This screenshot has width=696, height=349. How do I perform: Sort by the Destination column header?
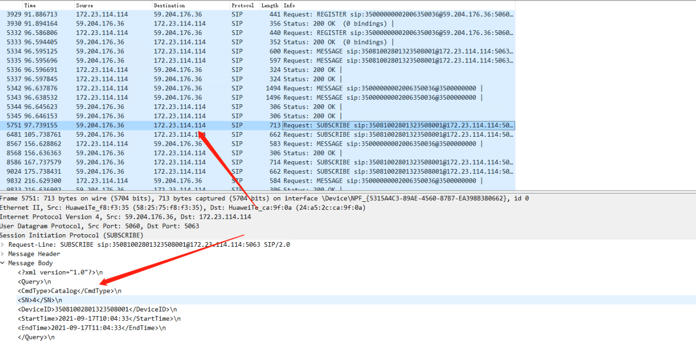click(x=169, y=5)
